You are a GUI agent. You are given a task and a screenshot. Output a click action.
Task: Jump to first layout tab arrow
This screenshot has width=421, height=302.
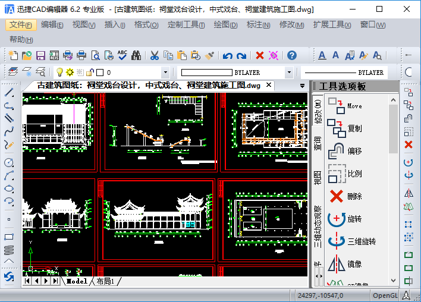pos(27,281)
